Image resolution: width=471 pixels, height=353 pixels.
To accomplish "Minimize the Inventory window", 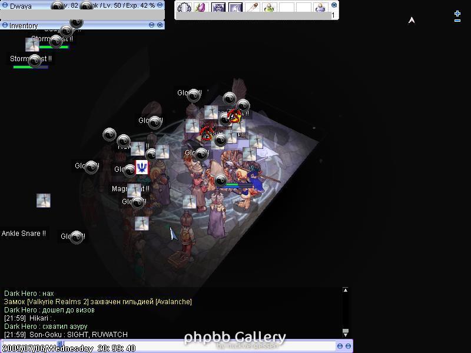I will click(x=151, y=25).
